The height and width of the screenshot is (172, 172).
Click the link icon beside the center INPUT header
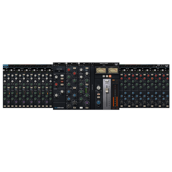pyautogui.click(x=64, y=63)
